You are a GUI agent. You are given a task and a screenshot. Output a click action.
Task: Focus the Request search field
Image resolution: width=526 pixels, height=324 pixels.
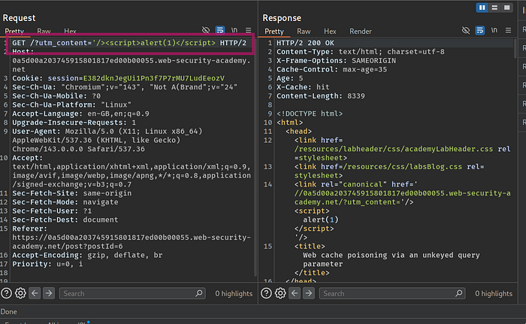coord(132,293)
